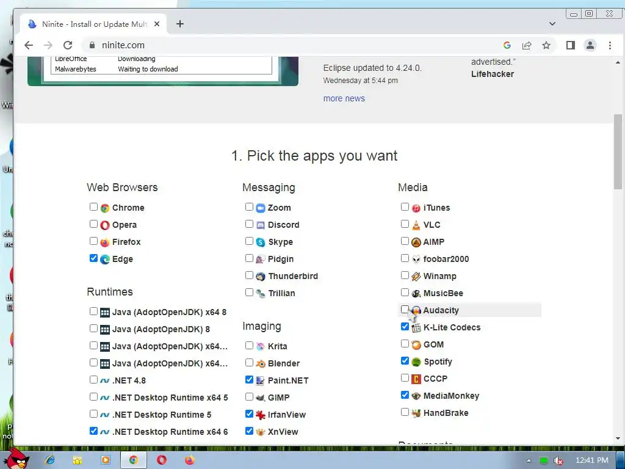
Task: Click the Winamp icon under Media
Action: [416, 277]
